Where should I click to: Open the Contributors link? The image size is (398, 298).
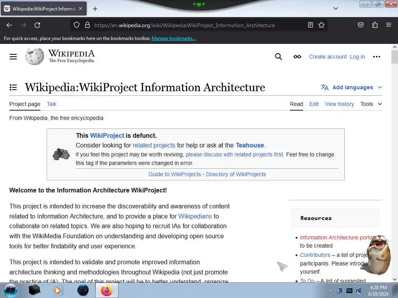[315, 255]
